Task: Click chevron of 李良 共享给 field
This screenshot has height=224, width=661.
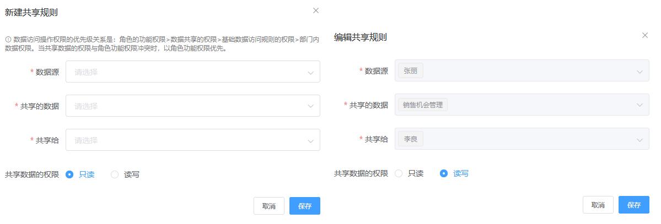Action: pyautogui.click(x=639, y=140)
